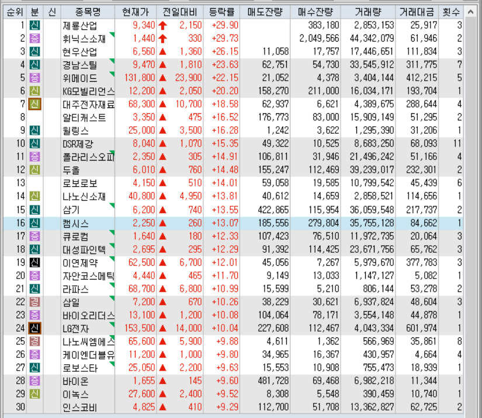Click the volume 44,342,079 cell
482x418 pixels.
coord(372,39)
